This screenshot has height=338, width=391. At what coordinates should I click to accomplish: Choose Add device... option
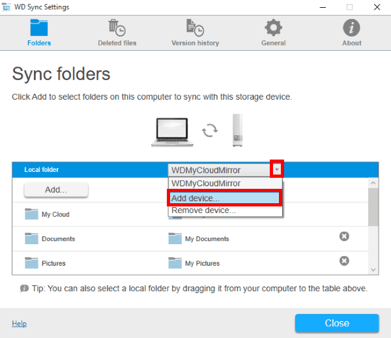tap(224, 198)
